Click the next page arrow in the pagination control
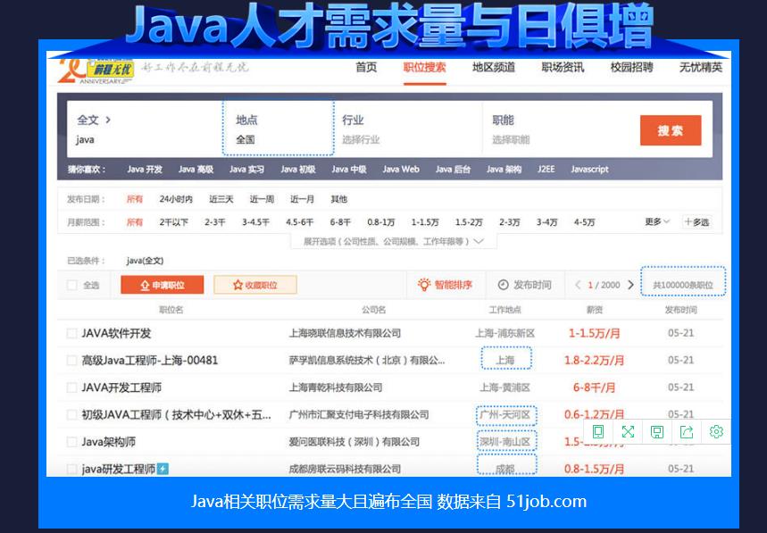Viewport: 767px width, 533px height. click(x=631, y=284)
